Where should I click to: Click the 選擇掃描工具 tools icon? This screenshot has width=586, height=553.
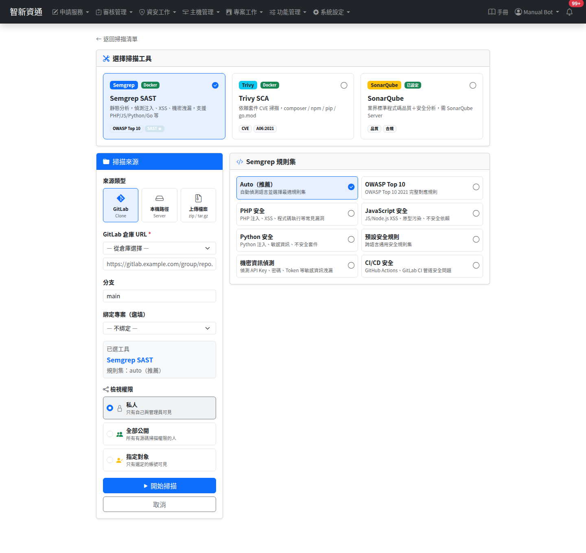click(106, 59)
